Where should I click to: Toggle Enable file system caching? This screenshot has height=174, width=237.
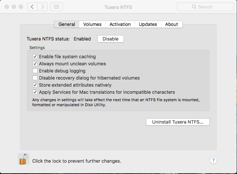(35, 56)
